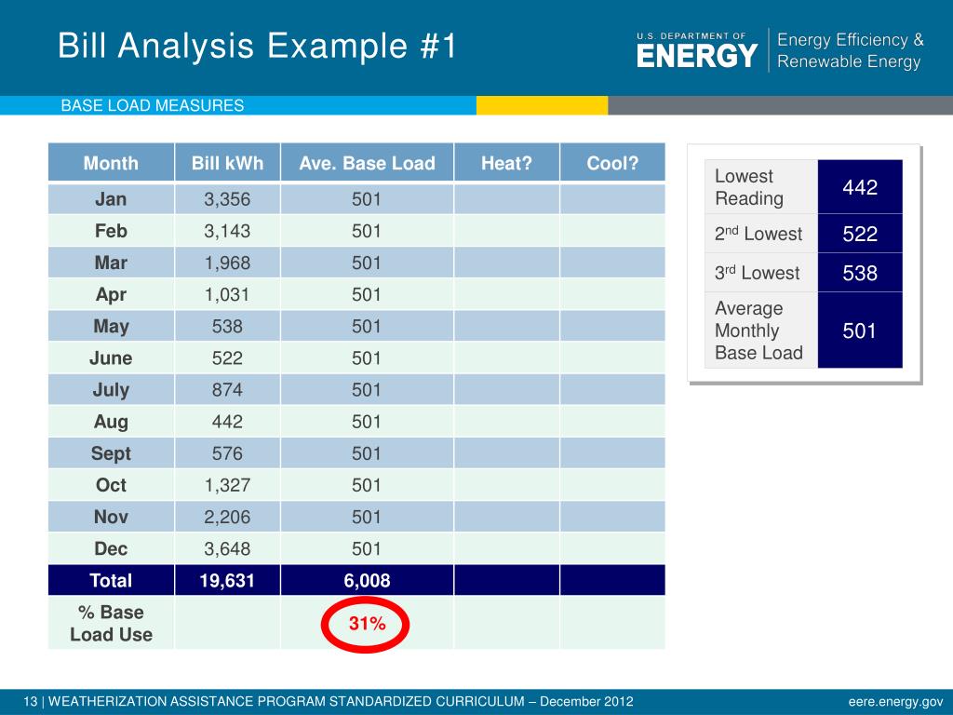Click the % Base Load Use label

111,623
